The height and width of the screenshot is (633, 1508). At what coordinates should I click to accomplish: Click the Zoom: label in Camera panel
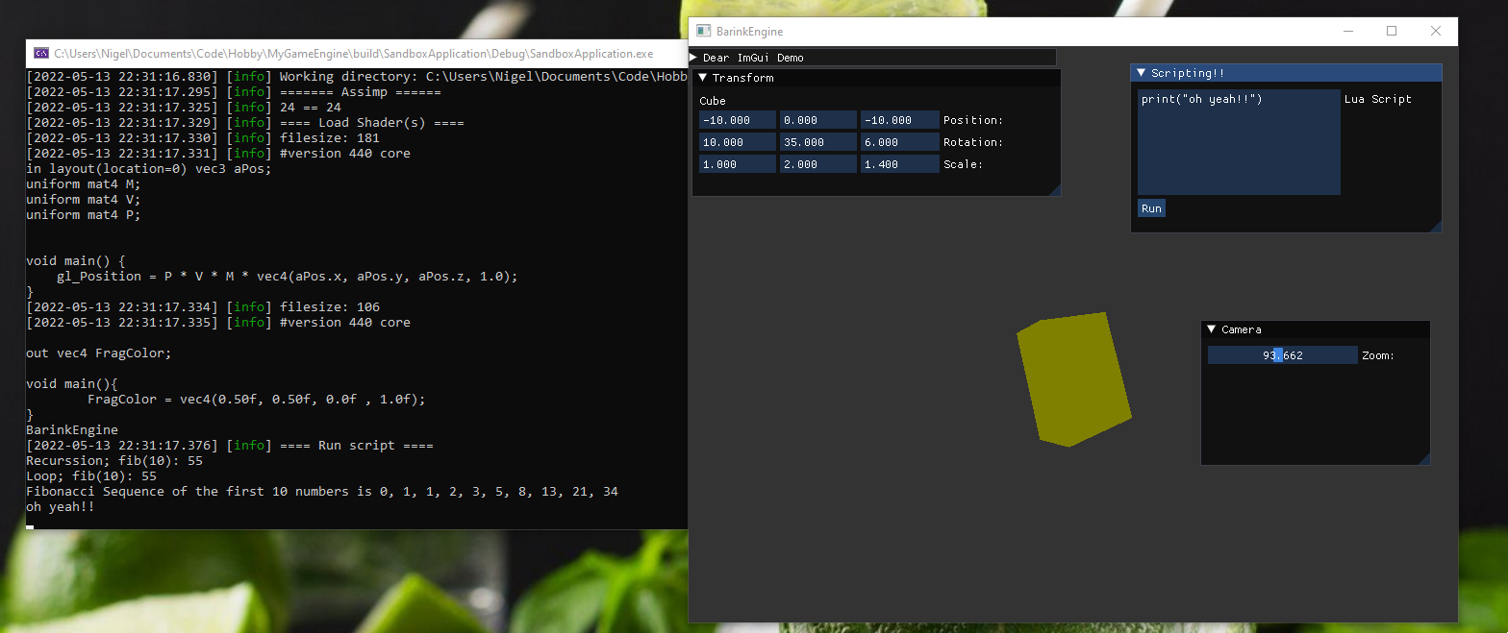pyautogui.click(x=1378, y=355)
